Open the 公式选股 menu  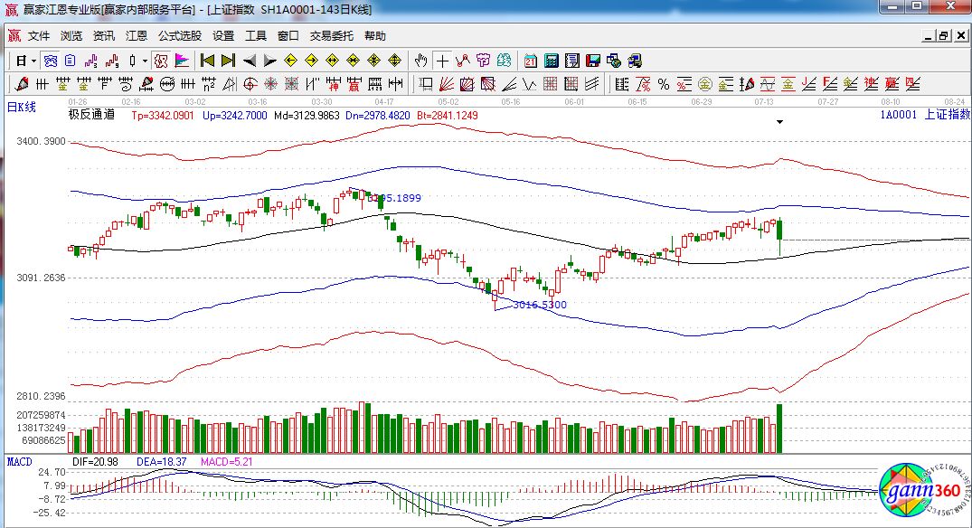tap(180, 36)
